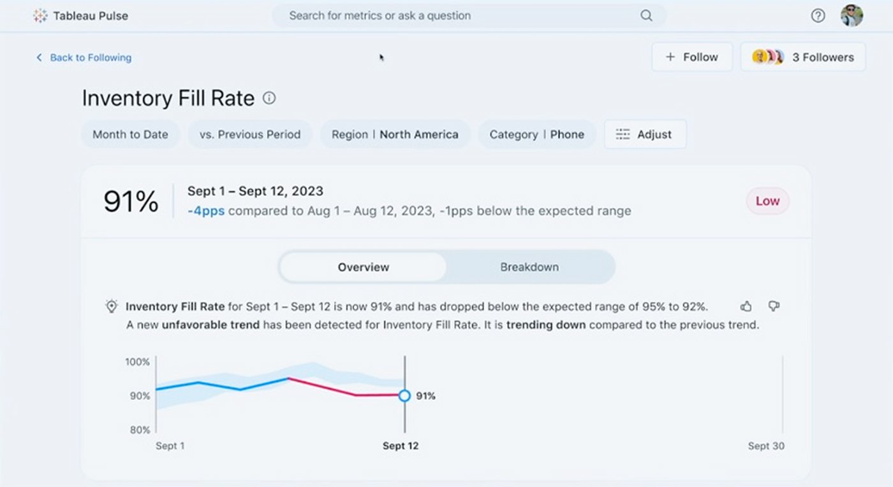This screenshot has width=893, height=487.
Task: Click the 90% y-axis label
Action: [140, 396]
